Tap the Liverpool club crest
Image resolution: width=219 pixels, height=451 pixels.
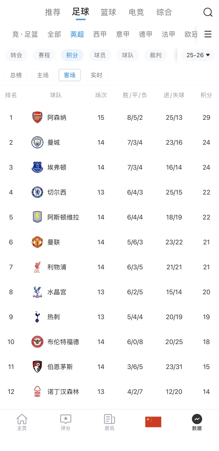(37, 267)
